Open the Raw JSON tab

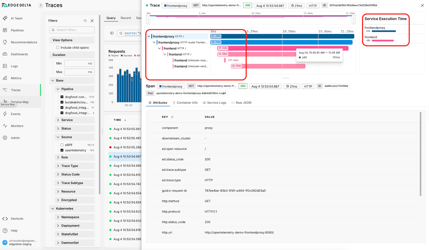coord(241,103)
